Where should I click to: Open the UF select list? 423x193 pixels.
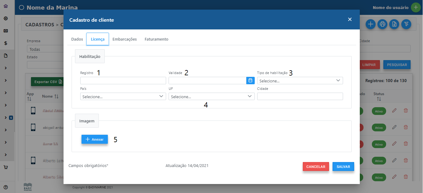coord(211,97)
